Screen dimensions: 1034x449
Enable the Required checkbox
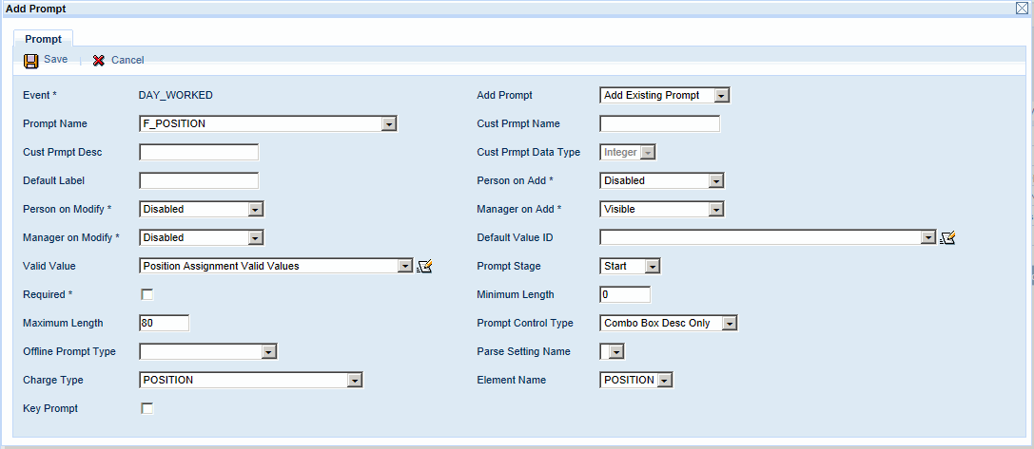point(147,295)
